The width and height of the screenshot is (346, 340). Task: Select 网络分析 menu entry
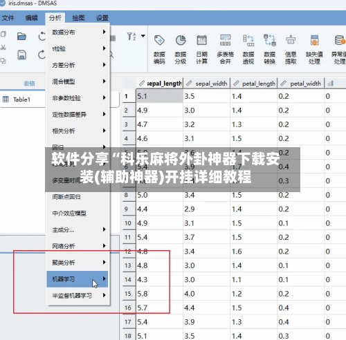click(78, 246)
